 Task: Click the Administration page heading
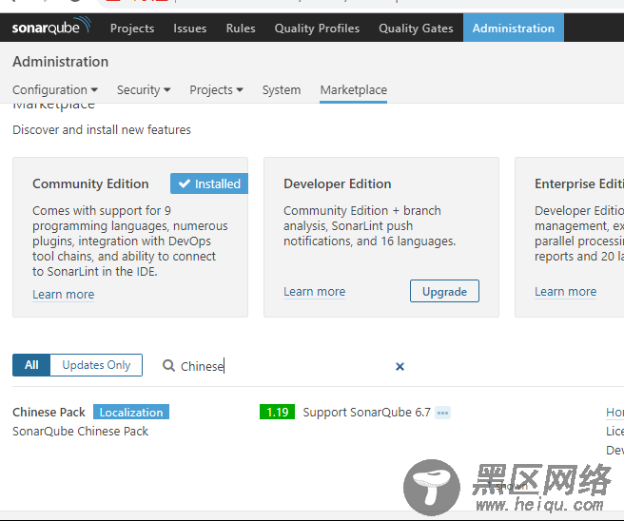click(x=61, y=62)
